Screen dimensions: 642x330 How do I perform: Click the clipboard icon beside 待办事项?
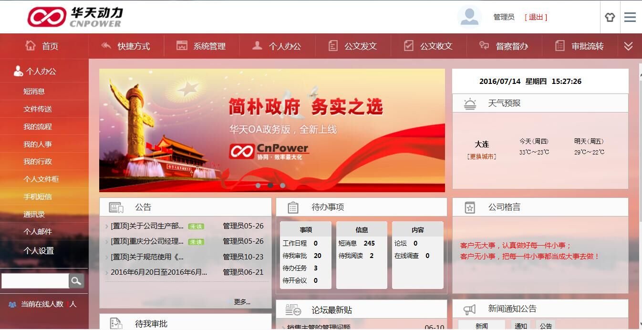(x=292, y=206)
